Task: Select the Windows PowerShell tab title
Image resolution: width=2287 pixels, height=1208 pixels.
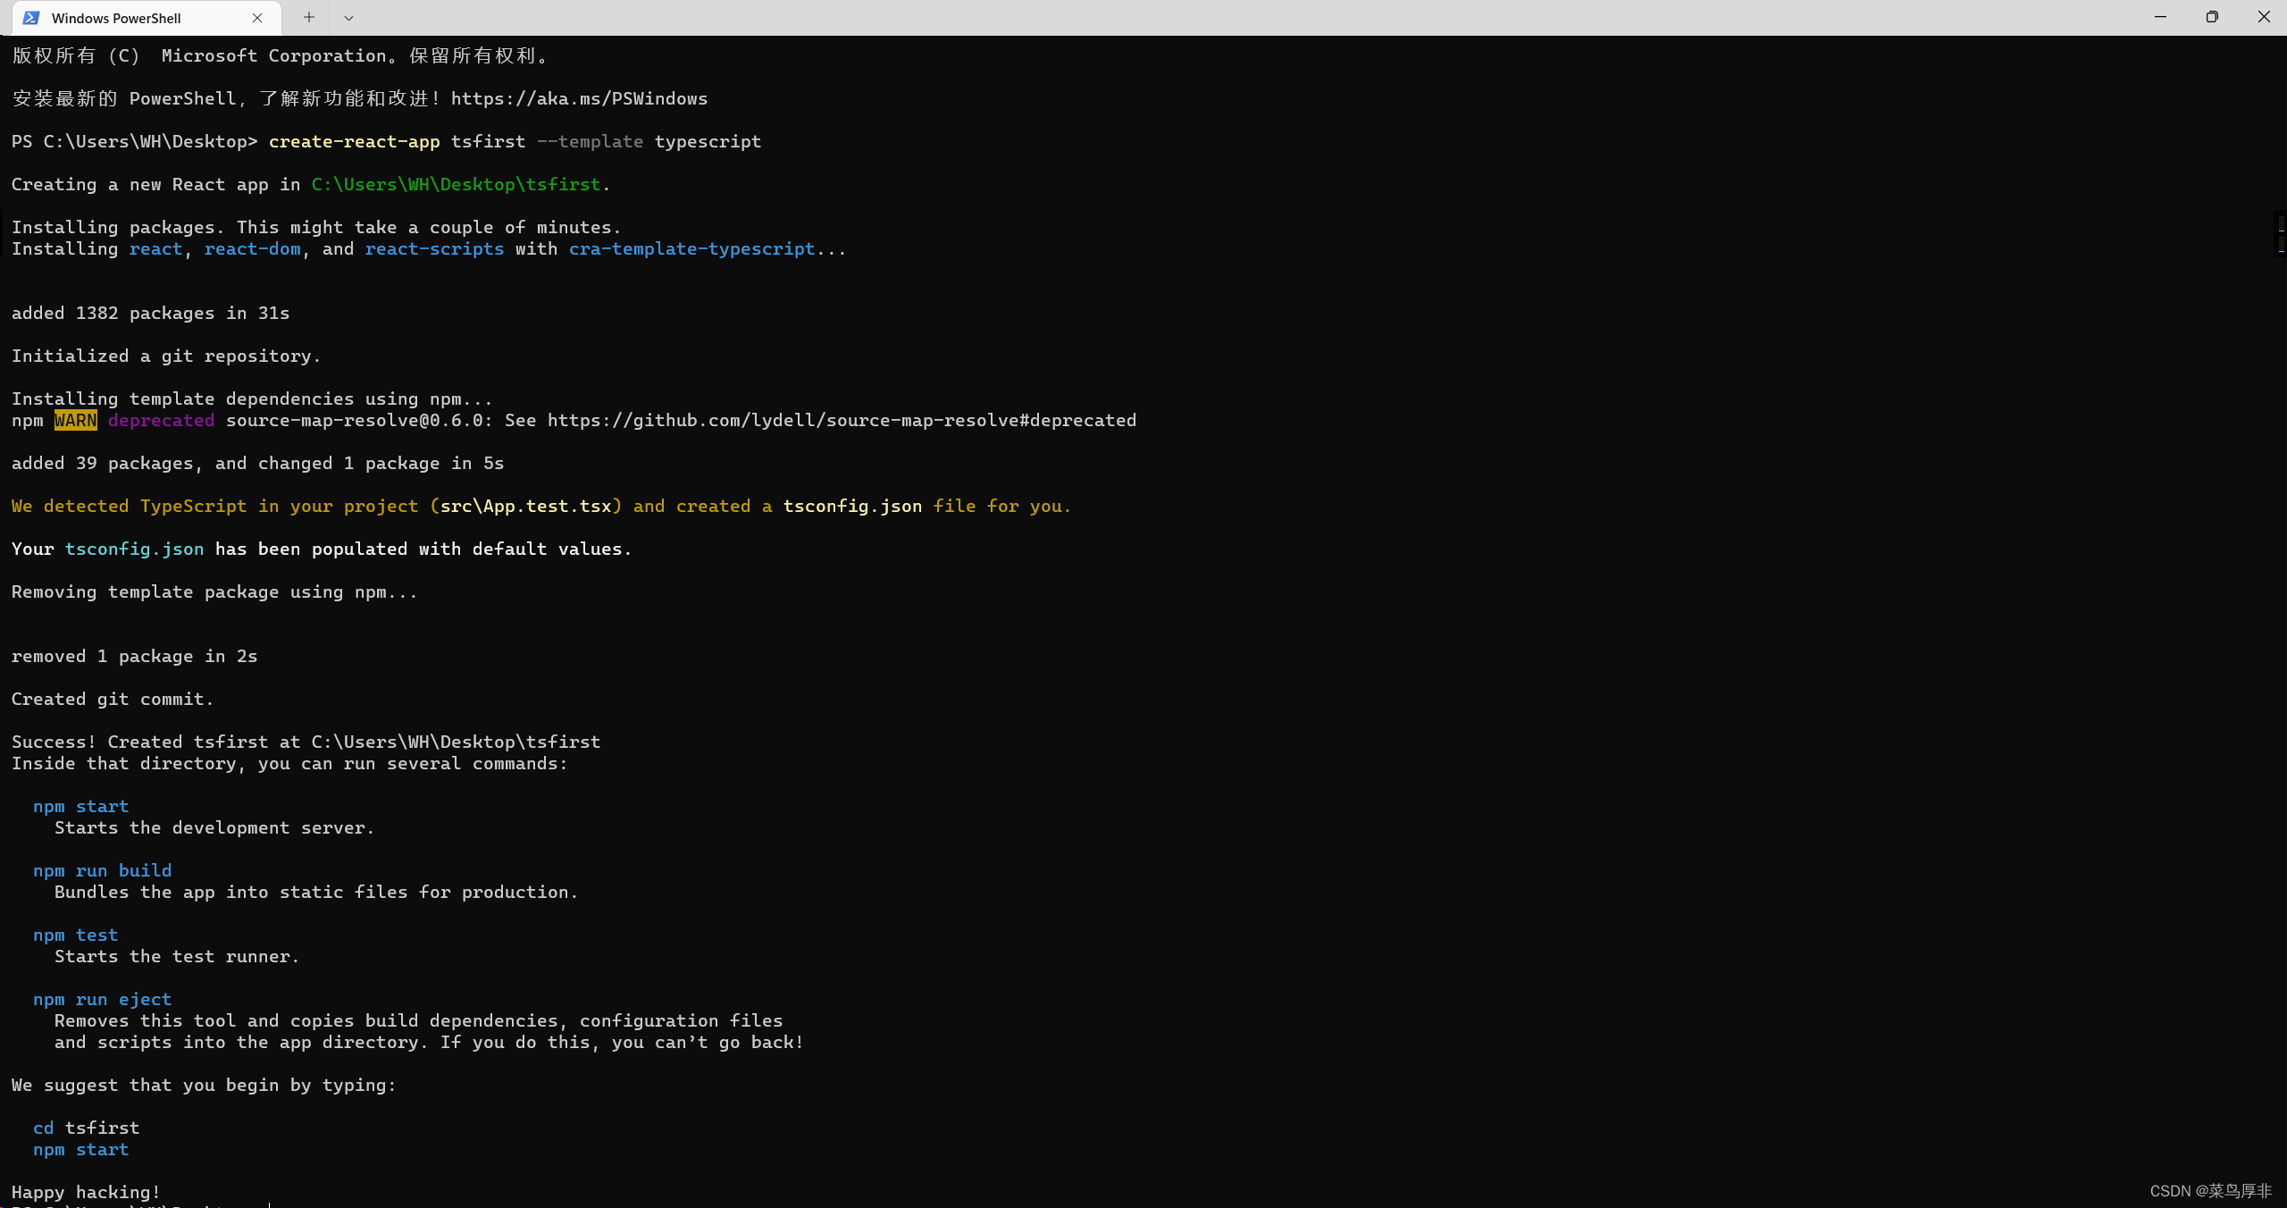Action: (x=116, y=18)
